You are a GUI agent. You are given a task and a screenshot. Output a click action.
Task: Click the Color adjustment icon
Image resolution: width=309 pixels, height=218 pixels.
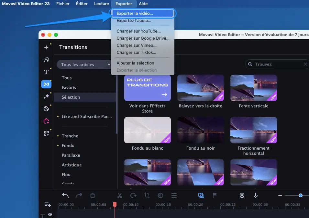[x=160, y=195]
